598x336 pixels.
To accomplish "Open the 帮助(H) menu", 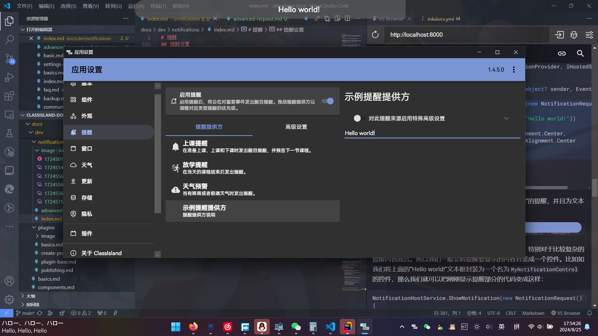I will tap(181, 6).
